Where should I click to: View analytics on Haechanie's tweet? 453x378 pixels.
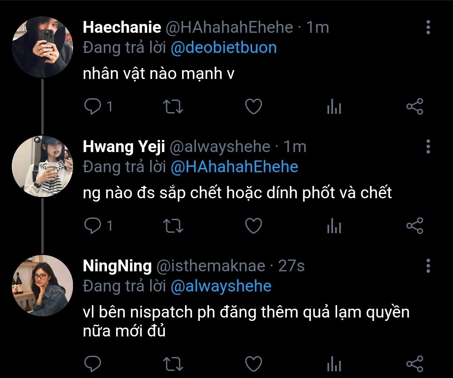(334, 108)
